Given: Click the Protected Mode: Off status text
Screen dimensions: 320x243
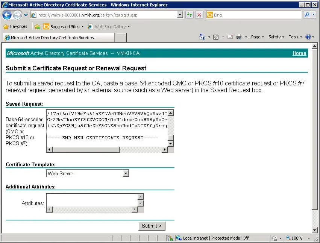Looking at the screenshot, I should (230, 238).
